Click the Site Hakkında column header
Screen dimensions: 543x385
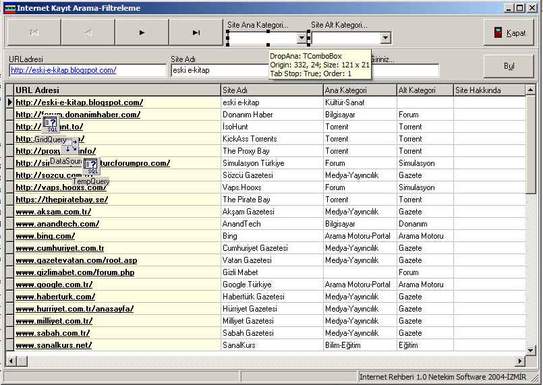coord(489,90)
